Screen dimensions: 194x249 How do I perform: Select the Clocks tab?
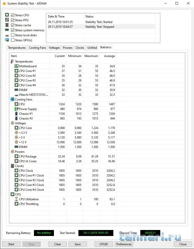[80, 48]
